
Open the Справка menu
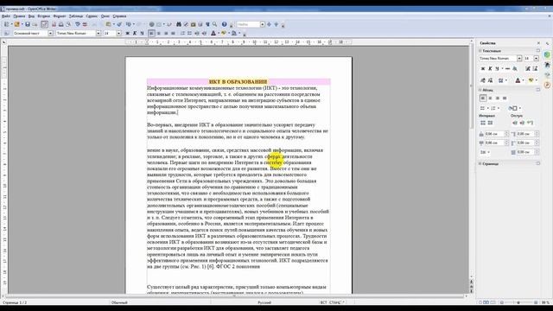(x=119, y=16)
